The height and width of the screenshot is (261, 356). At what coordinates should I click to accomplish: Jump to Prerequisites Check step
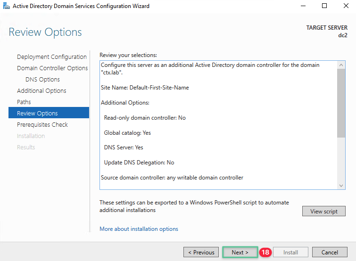(42, 125)
